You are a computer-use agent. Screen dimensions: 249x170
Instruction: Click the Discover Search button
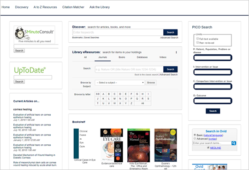171,32
